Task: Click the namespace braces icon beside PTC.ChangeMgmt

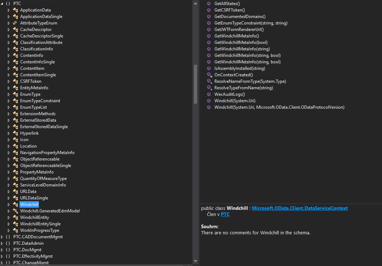Action: 8,262
